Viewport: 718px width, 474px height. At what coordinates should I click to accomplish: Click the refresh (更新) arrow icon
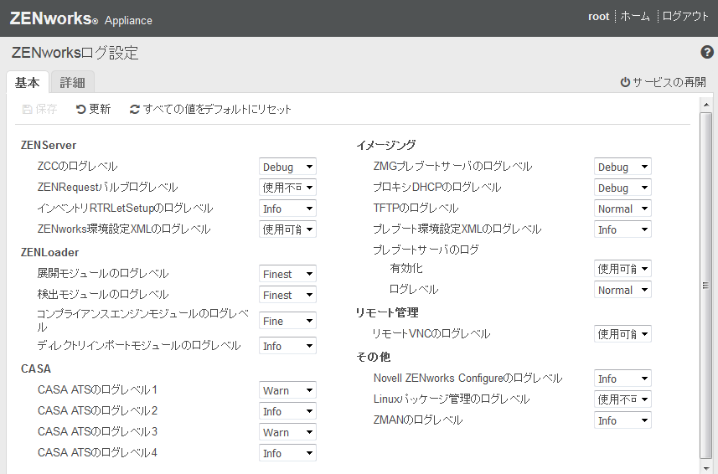click(x=81, y=109)
